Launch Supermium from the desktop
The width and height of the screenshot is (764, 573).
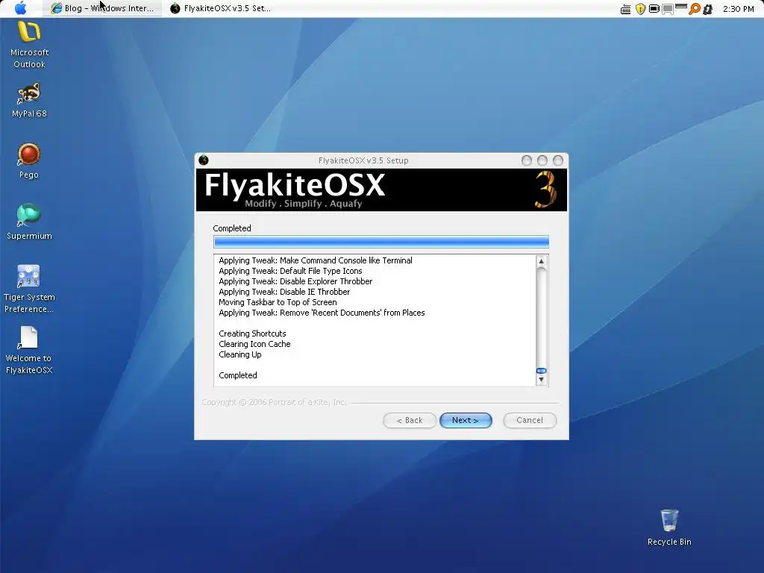pyautogui.click(x=29, y=222)
